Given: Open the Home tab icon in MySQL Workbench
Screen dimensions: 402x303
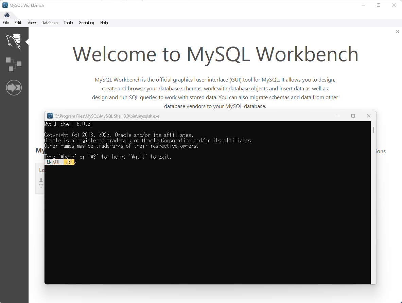Looking at the screenshot, I should coord(7,15).
